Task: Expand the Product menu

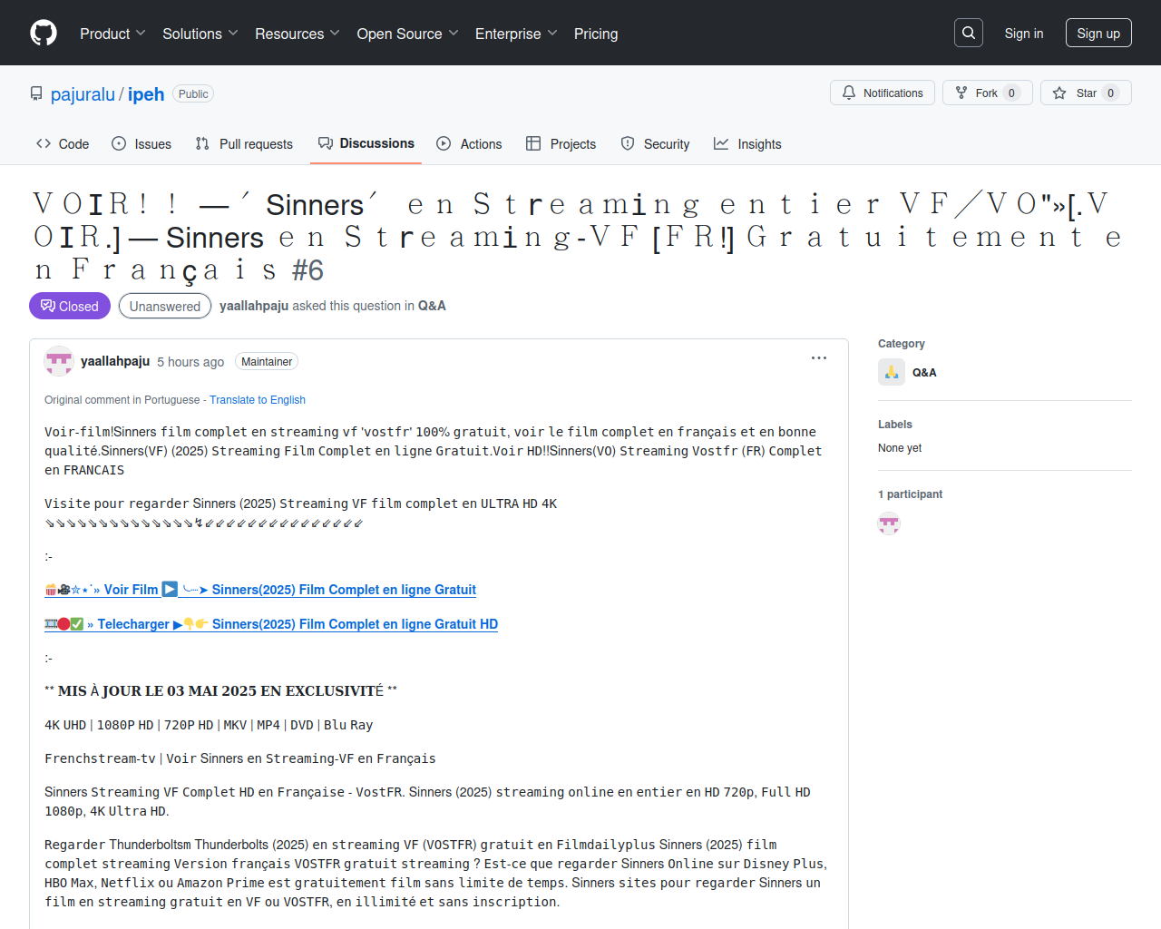Action: (x=112, y=34)
